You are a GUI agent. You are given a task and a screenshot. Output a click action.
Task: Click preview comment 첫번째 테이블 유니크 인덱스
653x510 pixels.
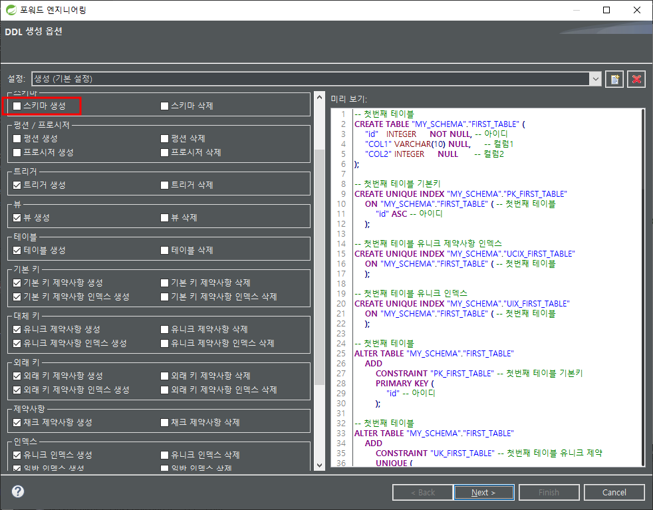tap(411, 293)
